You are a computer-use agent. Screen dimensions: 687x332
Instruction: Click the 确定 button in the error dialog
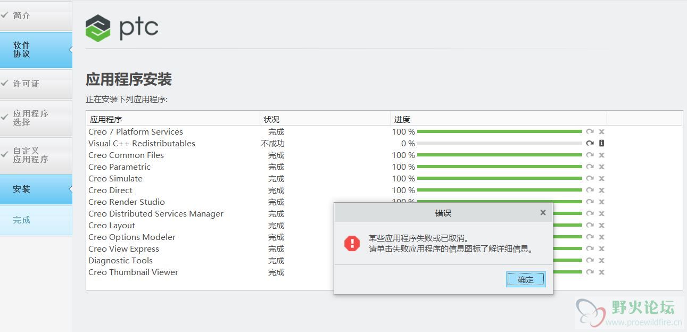[x=526, y=279]
